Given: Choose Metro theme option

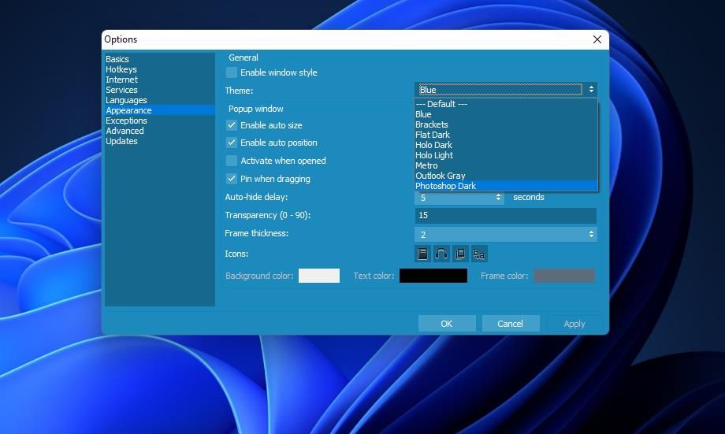Looking at the screenshot, I should click(x=506, y=165).
